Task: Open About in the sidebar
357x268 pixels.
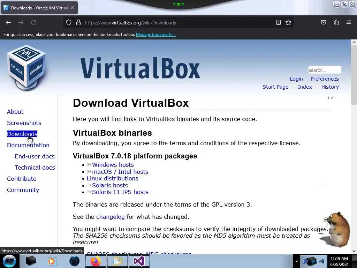Action: coord(15,112)
